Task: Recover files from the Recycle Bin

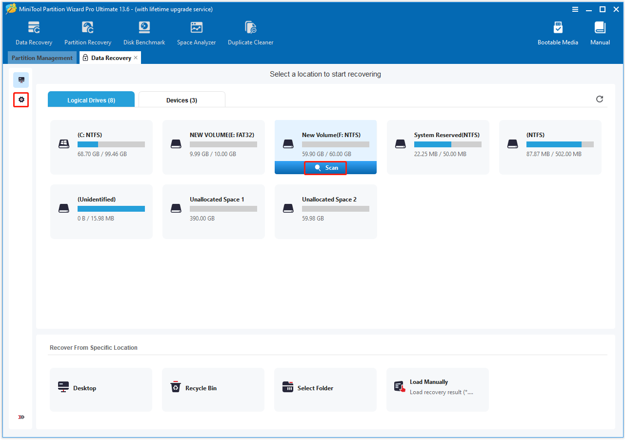Action: pyautogui.click(x=213, y=388)
